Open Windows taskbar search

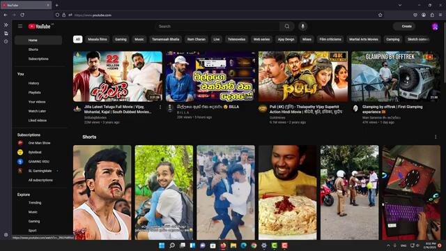point(172,245)
